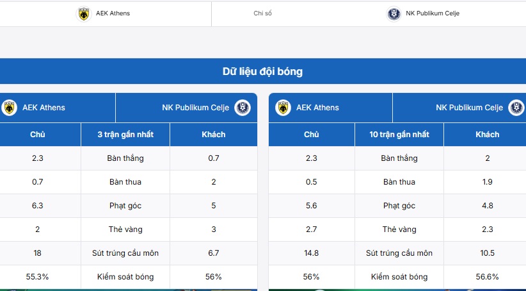The image size is (526, 291).
Task: Click 'Sút trúng cầu môn' label in 10-match table
Action: tap(399, 253)
